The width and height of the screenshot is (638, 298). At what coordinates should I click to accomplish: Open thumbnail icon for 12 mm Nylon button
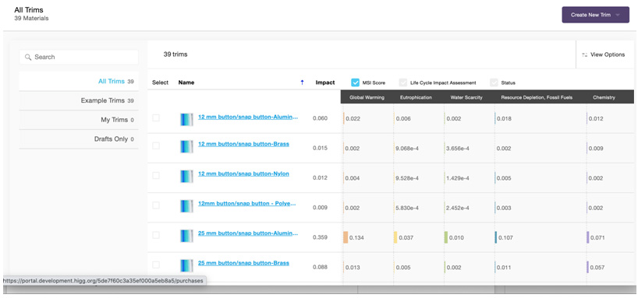tap(186, 176)
